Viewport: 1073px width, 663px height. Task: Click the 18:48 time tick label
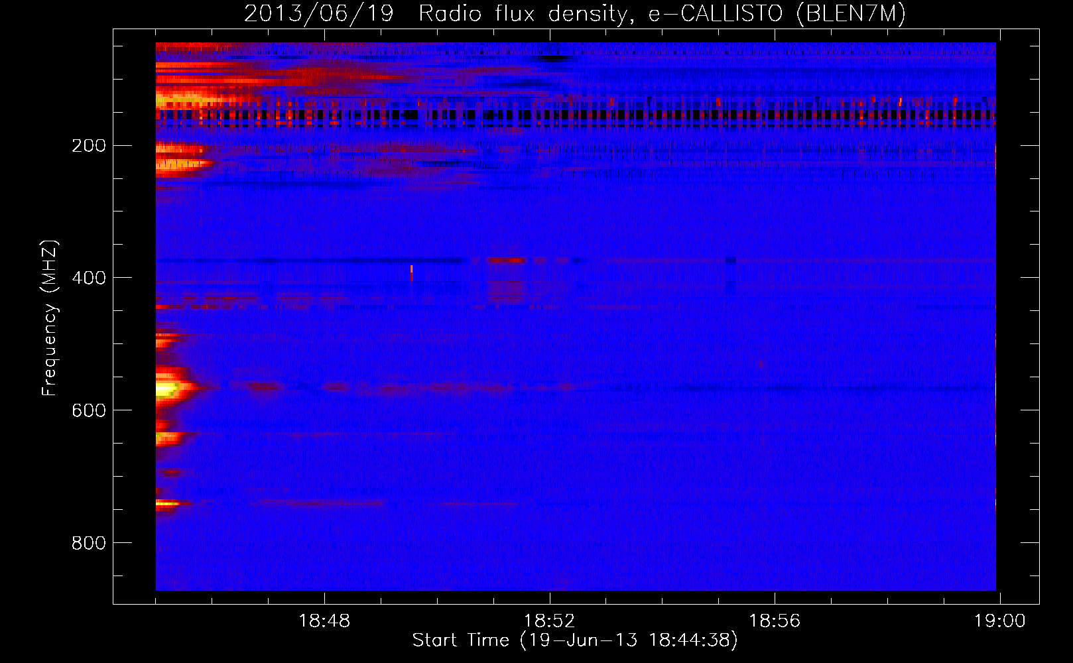tap(324, 621)
